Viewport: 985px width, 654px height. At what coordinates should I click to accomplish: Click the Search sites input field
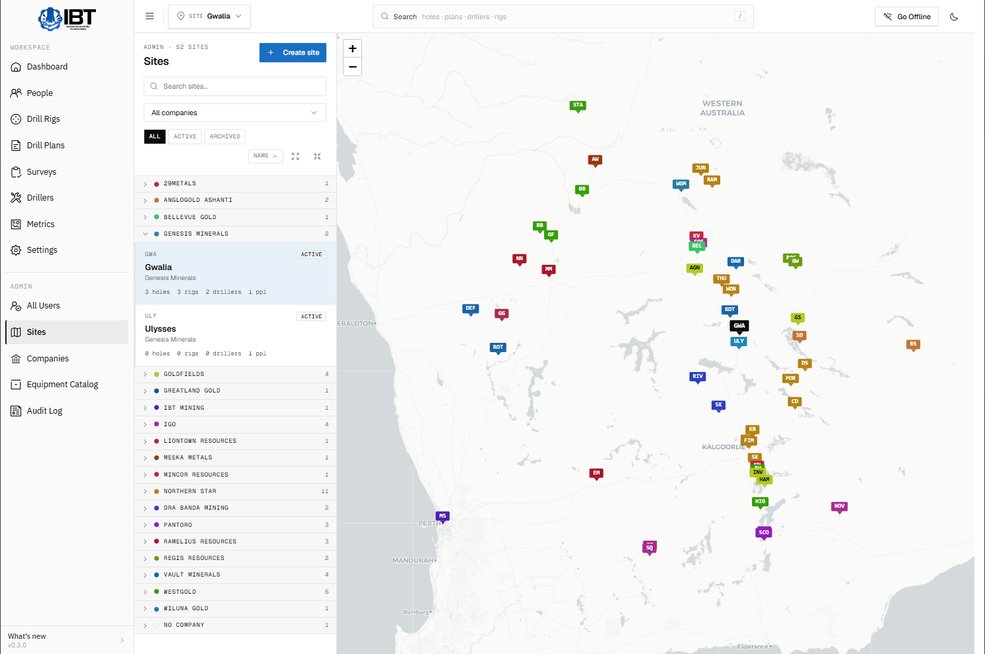(235, 86)
